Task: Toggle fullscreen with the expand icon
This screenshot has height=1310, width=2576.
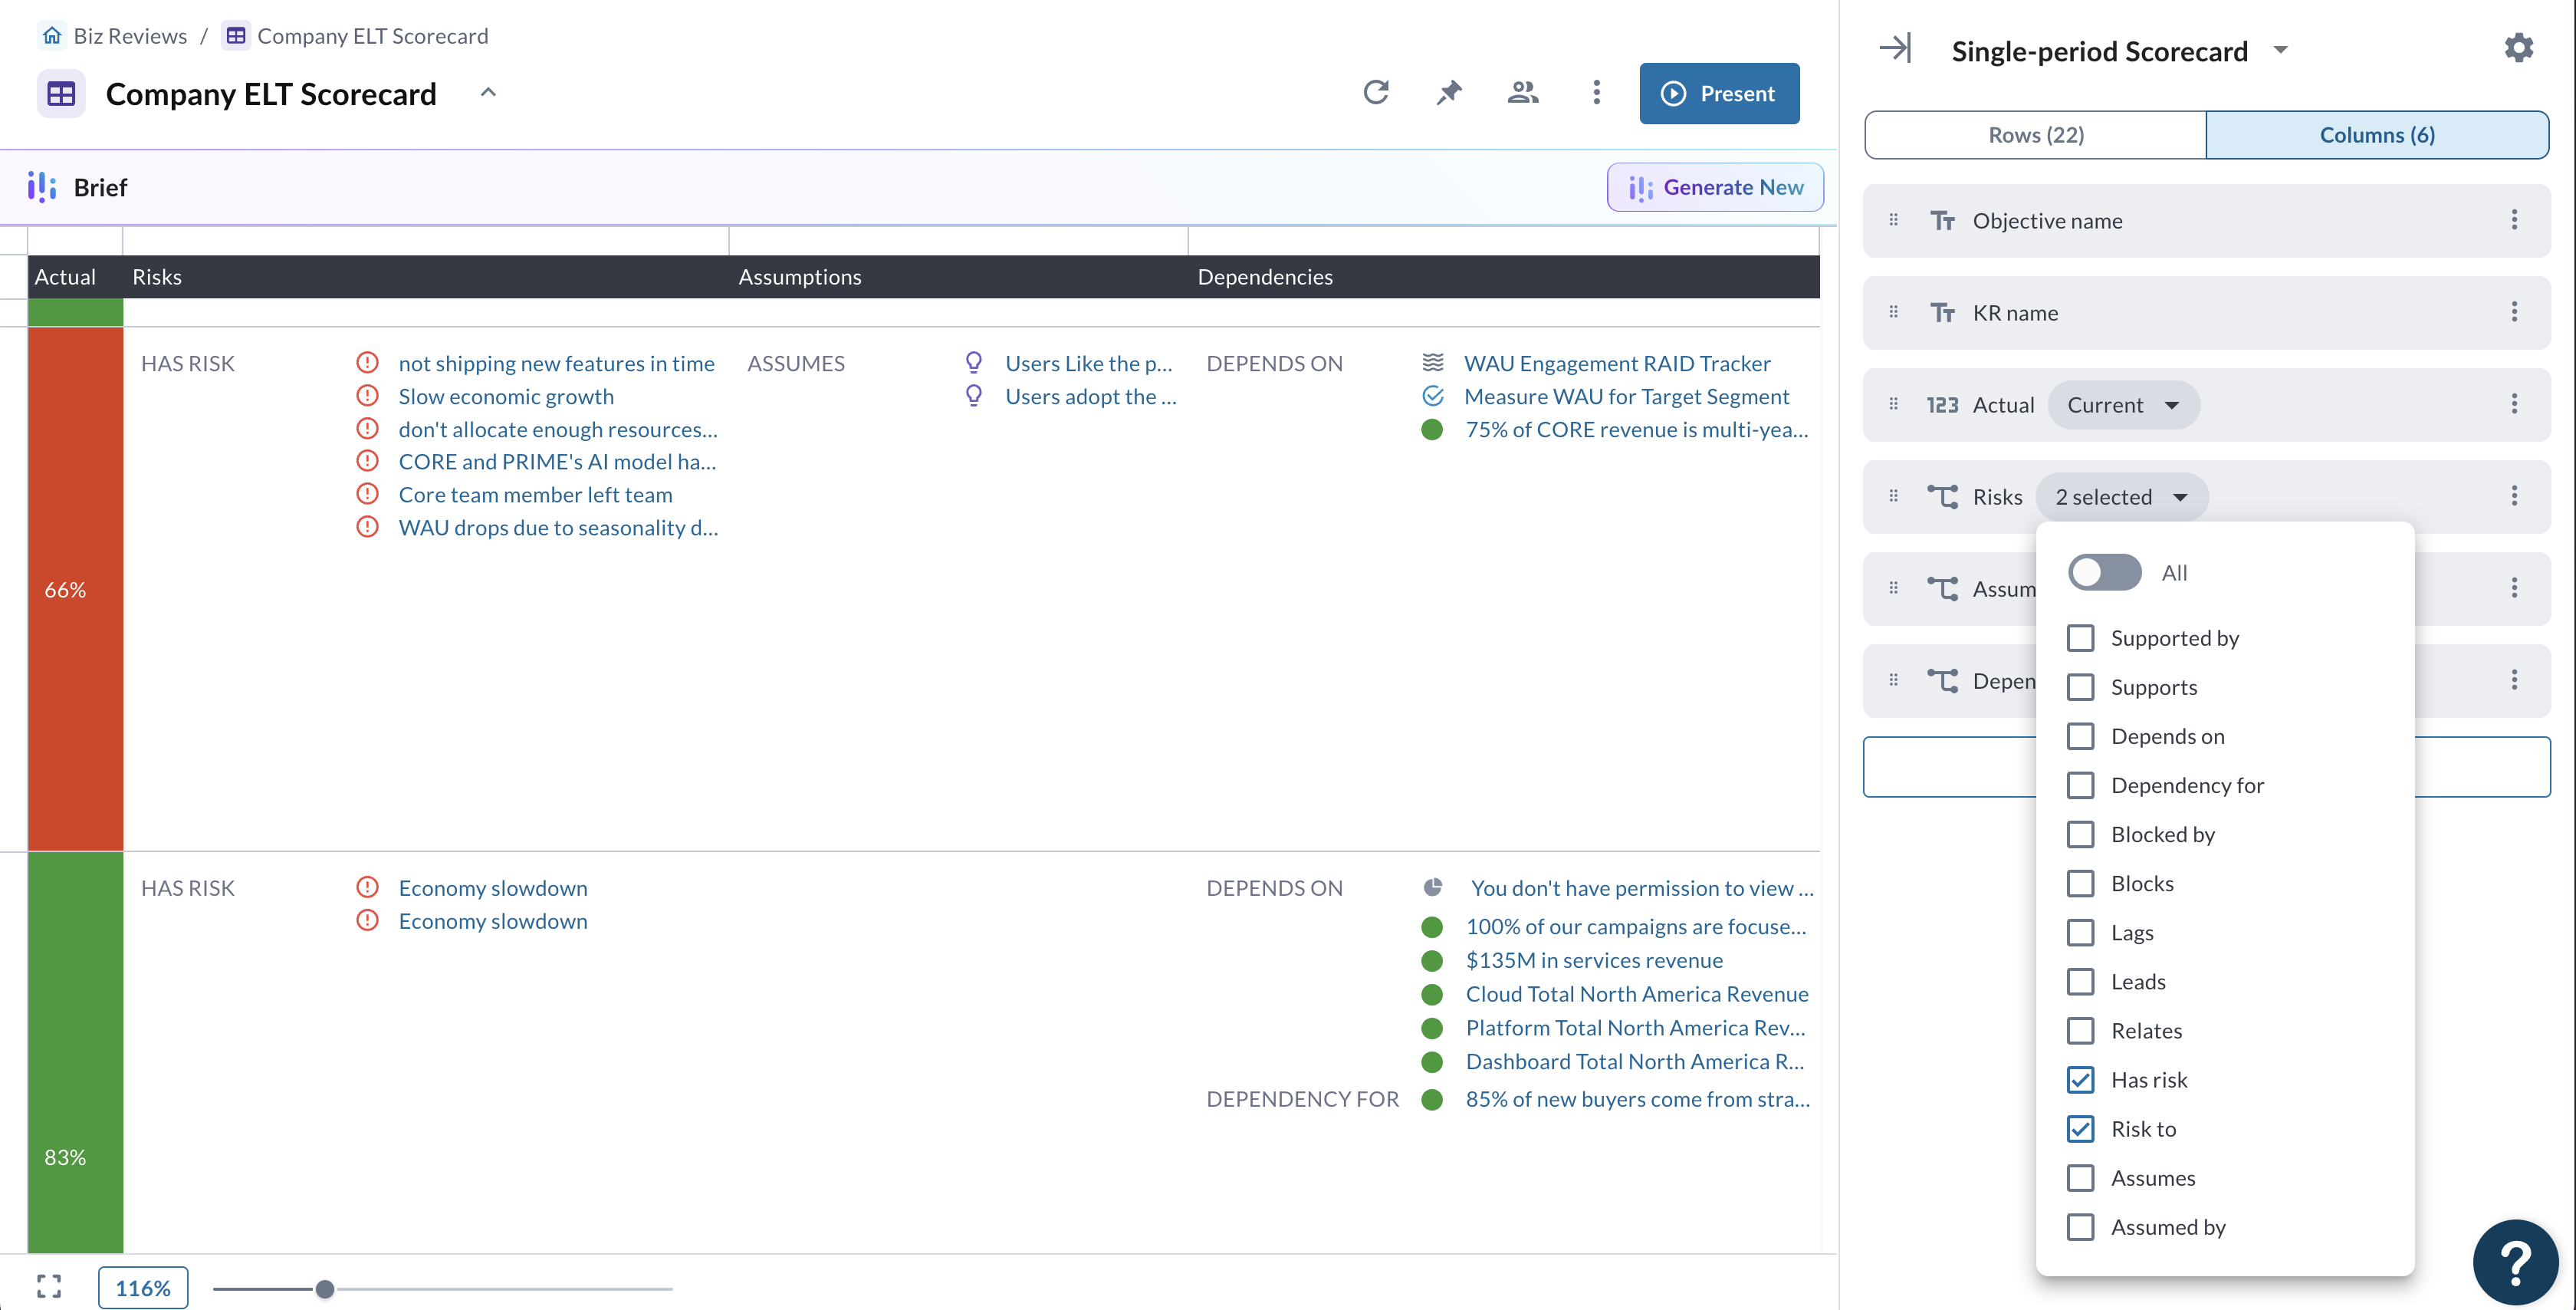Action: [49, 1287]
